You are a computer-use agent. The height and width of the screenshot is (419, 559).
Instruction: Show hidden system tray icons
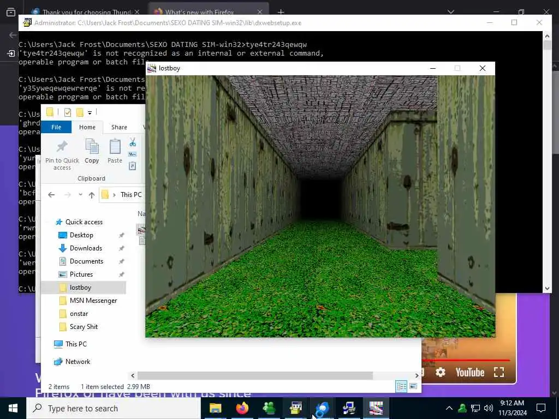pyautogui.click(x=449, y=408)
